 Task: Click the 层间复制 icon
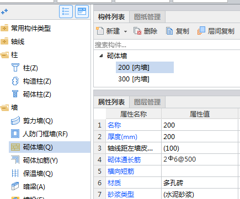coord(201,31)
